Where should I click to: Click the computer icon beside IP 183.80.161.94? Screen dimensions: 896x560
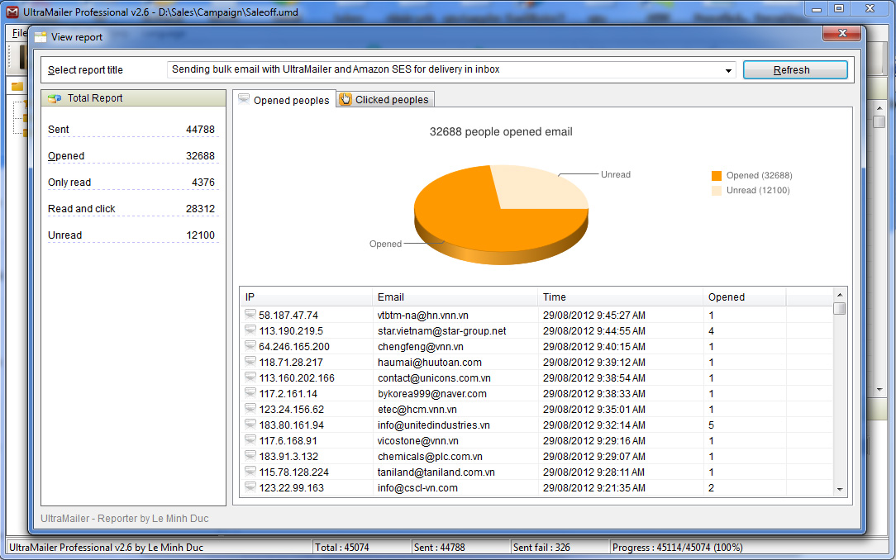click(250, 425)
